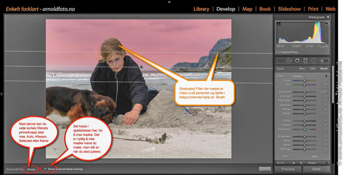
Task: Select the Graduated Filter tool
Action: coord(306,61)
